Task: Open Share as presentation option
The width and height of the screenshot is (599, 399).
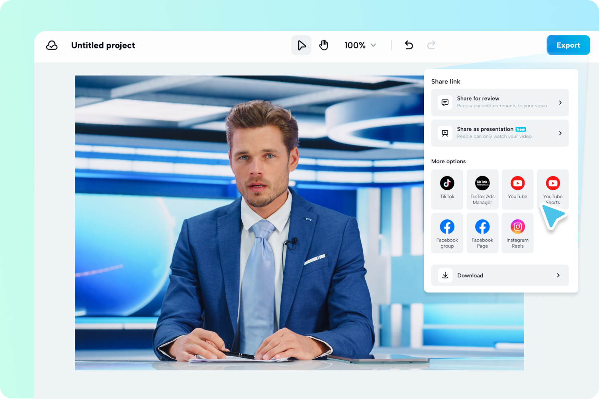Action: (500, 133)
